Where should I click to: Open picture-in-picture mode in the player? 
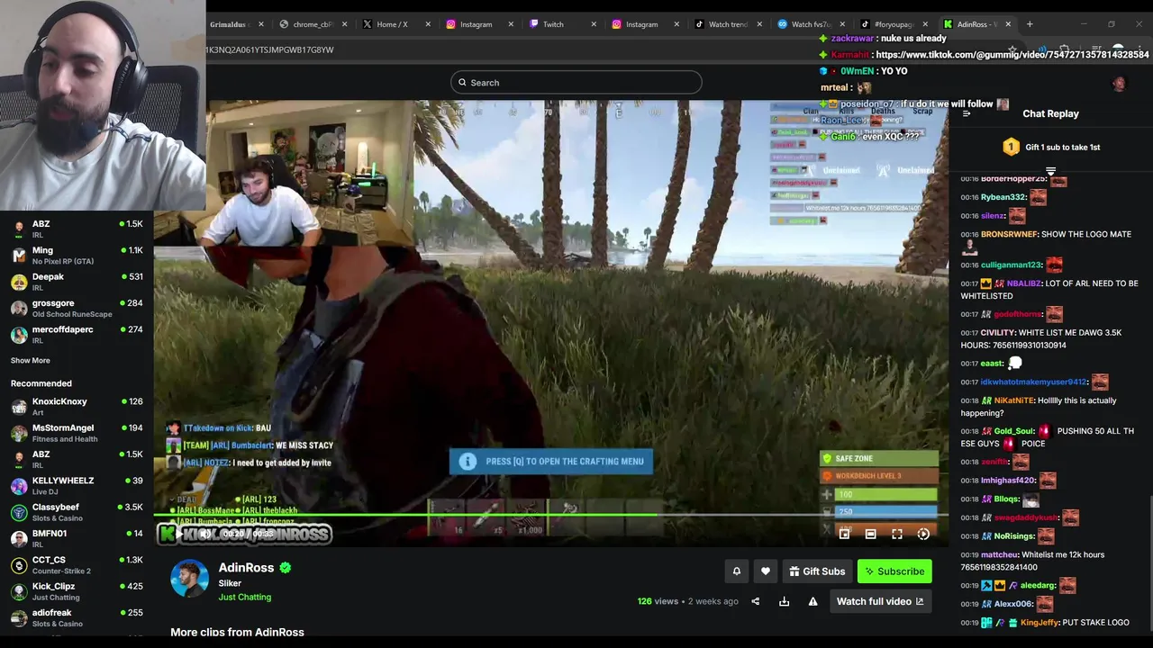pyautogui.click(x=844, y=534)
